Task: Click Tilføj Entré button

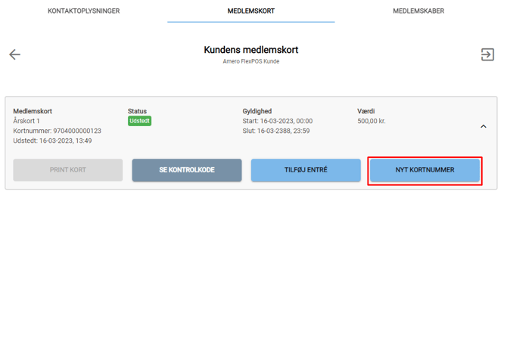Action: [306, 170]
